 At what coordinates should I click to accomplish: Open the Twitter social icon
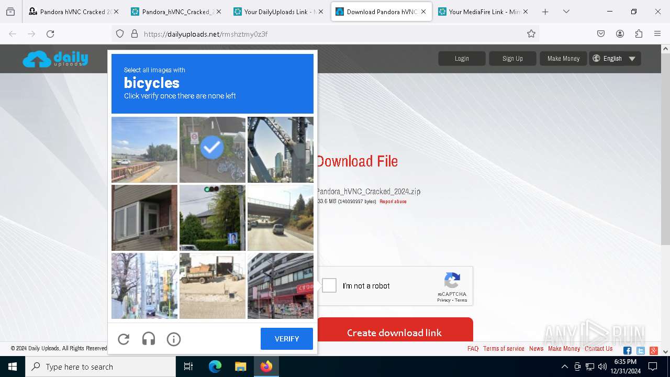point(640,351)
